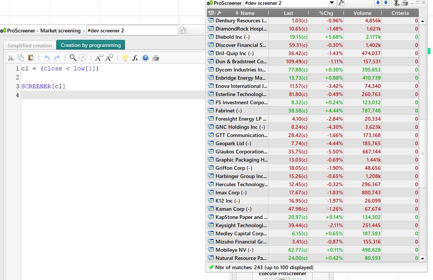Open the lightbulb suggestions in the editor
Screen dimensions: 433x280
click(x=125, y=58)
